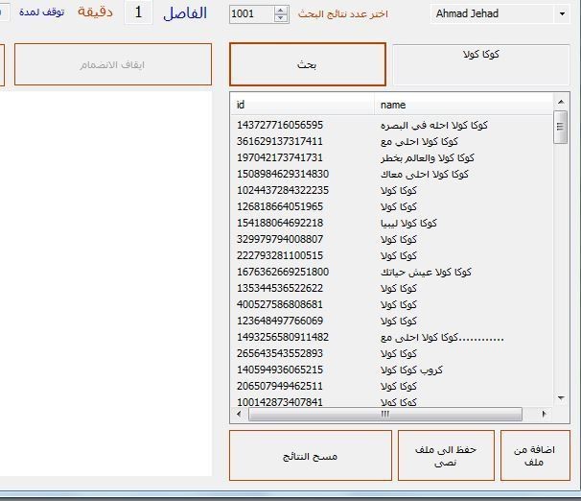Select row with id 143727716056595

tap(280, 125)
